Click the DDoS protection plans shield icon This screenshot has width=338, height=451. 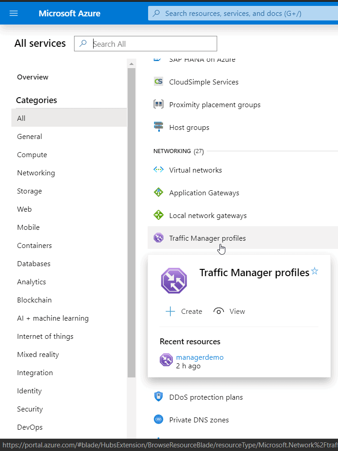pos(158,397)
